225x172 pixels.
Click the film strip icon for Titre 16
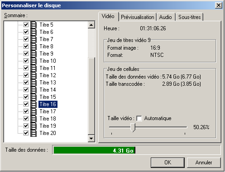click(34, 104)
